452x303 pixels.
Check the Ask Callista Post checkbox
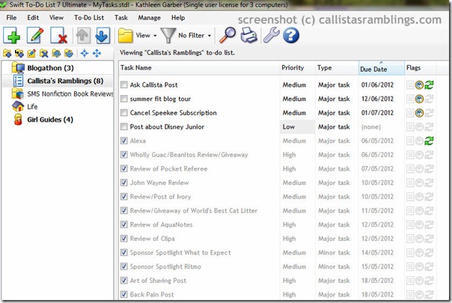click(124, 85)
